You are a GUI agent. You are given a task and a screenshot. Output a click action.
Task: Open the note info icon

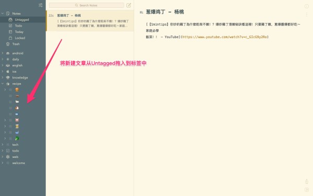[307, 6]
